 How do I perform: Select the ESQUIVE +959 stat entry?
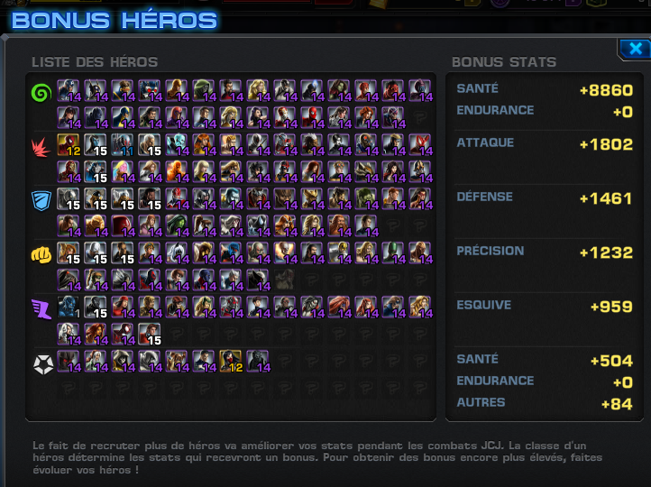click(545, 306)
